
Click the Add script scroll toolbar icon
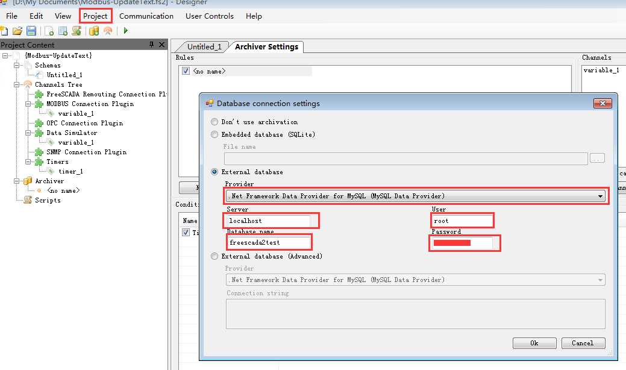click(77, 31)
